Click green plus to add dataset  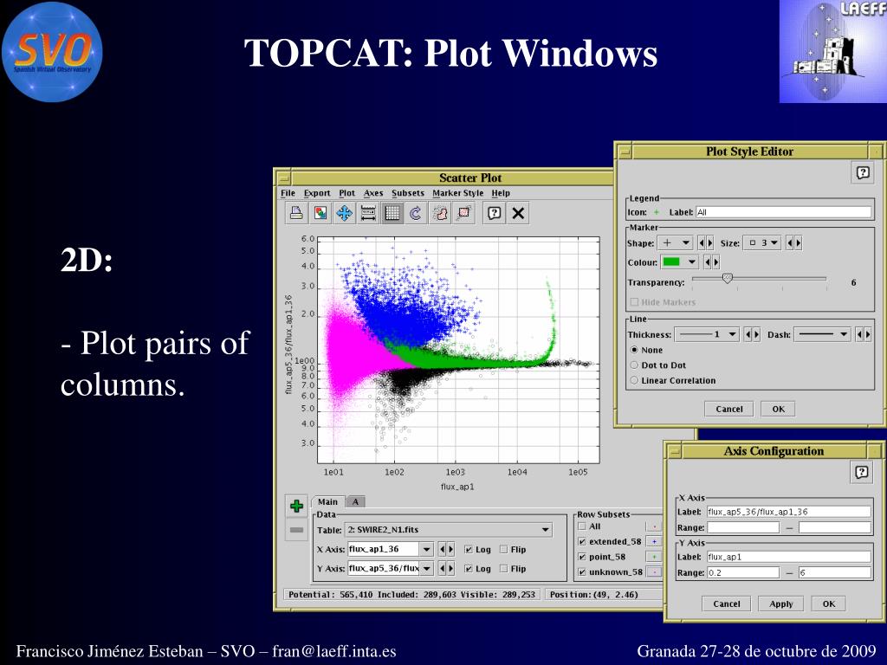(x=296, y=506)
